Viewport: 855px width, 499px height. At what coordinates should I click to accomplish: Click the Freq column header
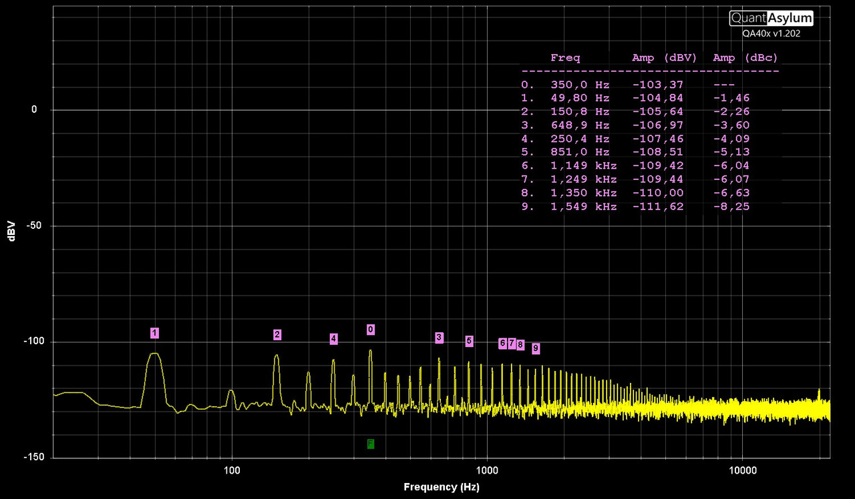coord(565,58)
